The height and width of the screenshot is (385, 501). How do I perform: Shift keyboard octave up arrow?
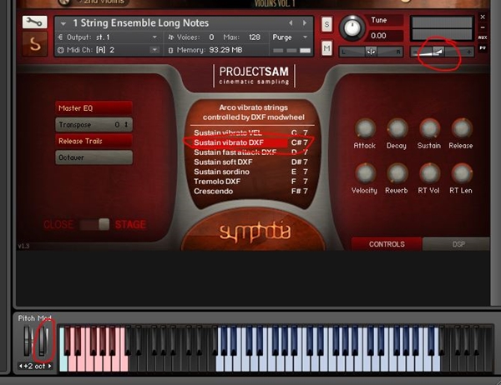point(49,366)
